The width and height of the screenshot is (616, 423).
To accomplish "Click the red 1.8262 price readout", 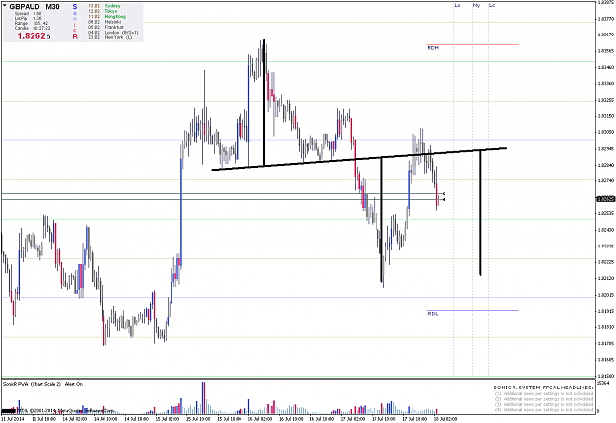I will pyautogui.click(x=32, y=36).
